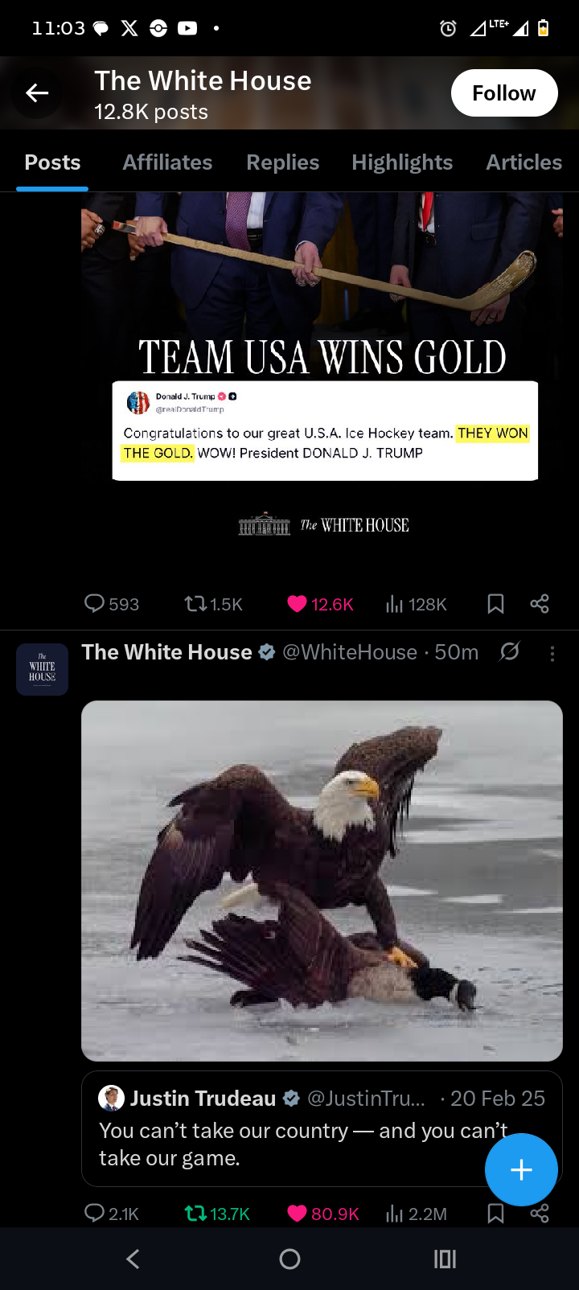Reply to the Team USA gold post

pyautogui.click(x=112, y=604)
